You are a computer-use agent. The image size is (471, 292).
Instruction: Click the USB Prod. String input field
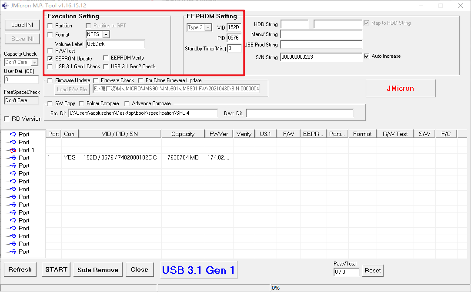click(x=321, y=45)
